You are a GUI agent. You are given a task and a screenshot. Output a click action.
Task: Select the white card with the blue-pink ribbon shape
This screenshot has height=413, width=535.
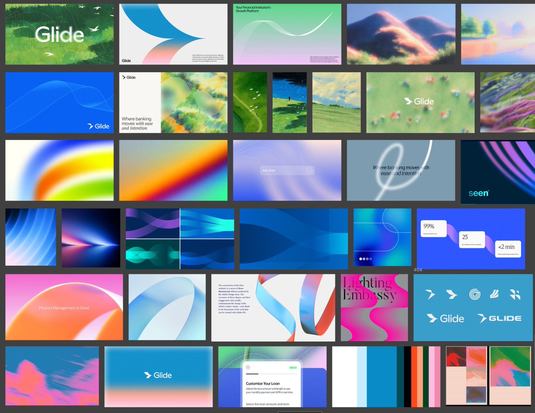tap(173, 34)
